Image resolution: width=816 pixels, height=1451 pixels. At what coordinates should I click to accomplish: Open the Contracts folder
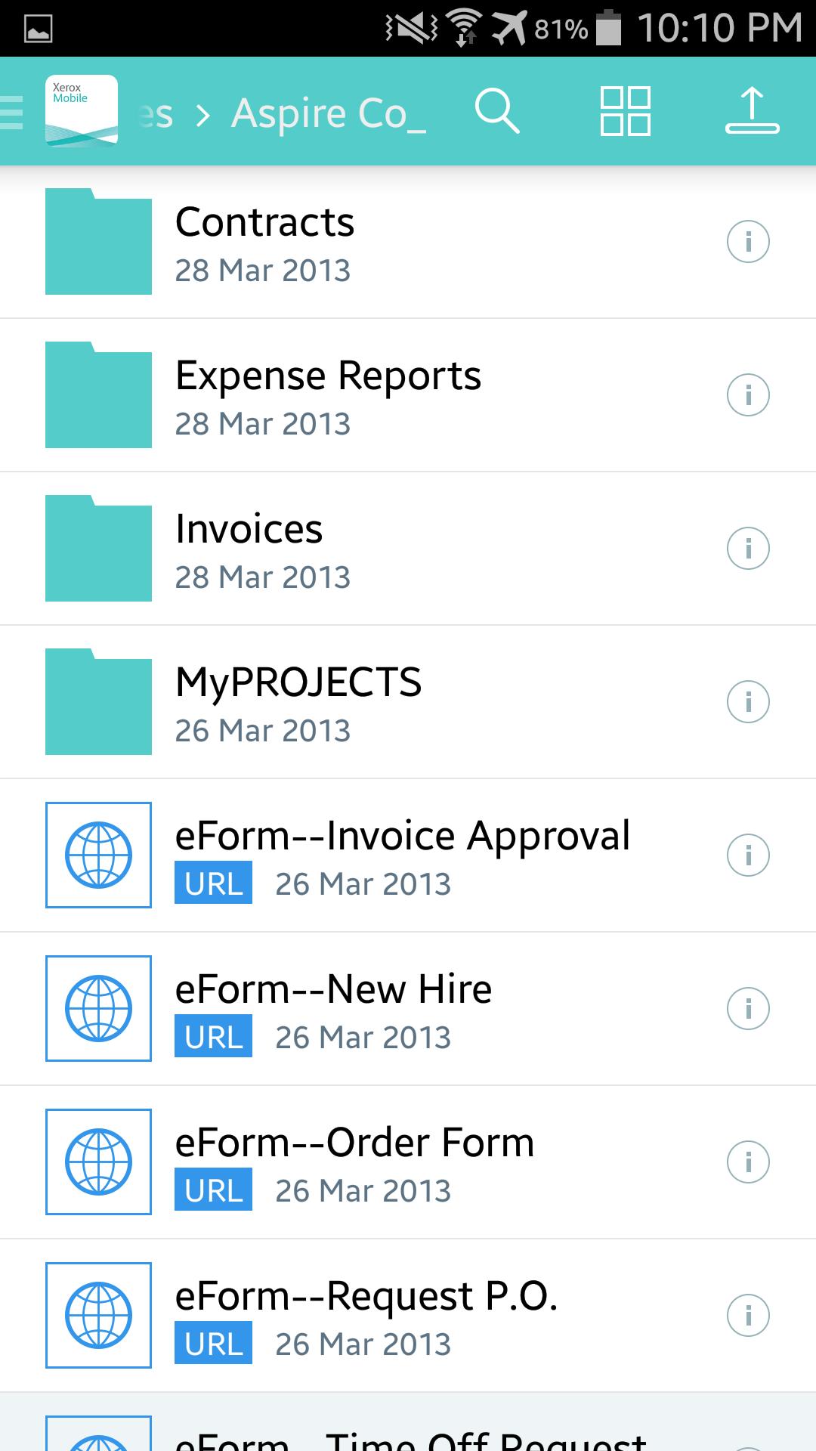click(264, 242)
